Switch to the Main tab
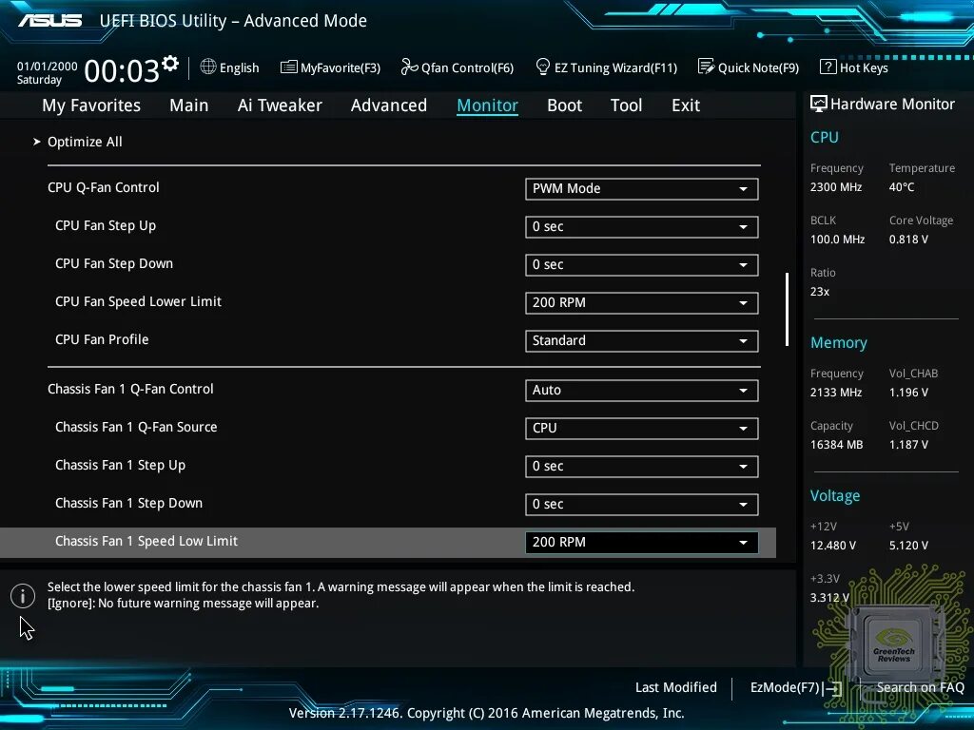Image resolution: width=974 pixels, height=730 pixels. tap(189, 106)
